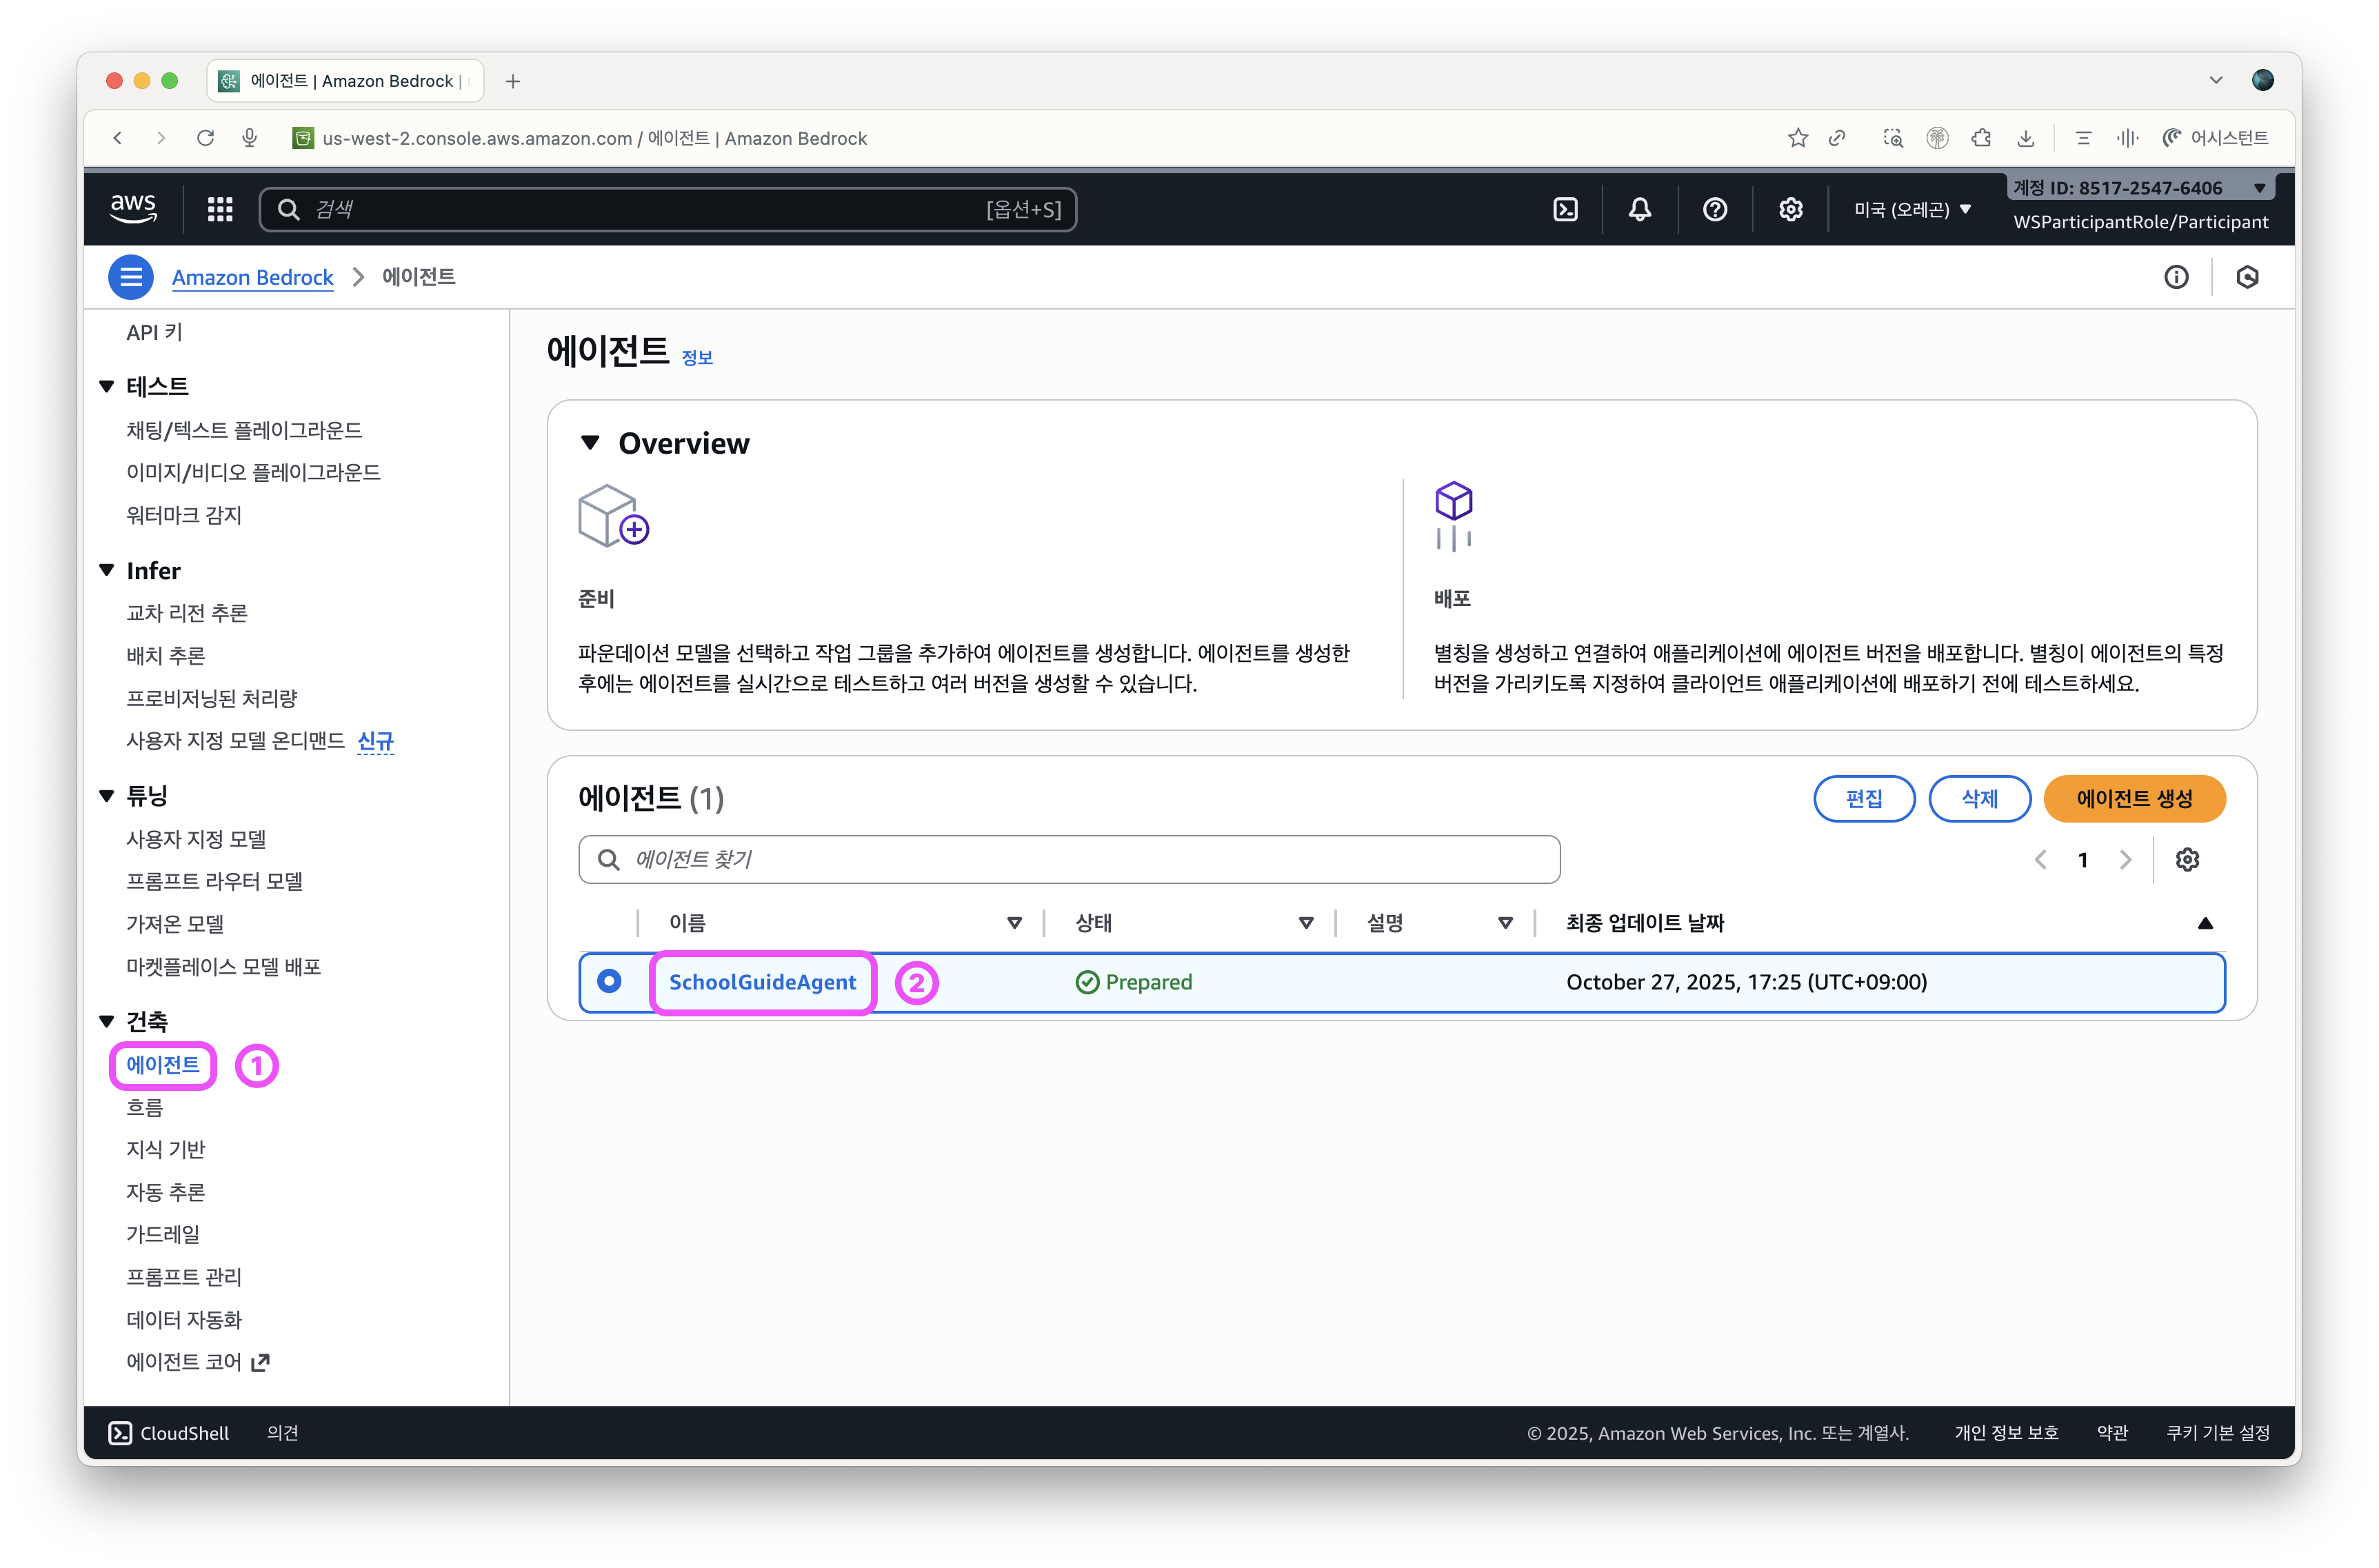Click 의견 feedback link in the footer

(x=283, y=1432)
